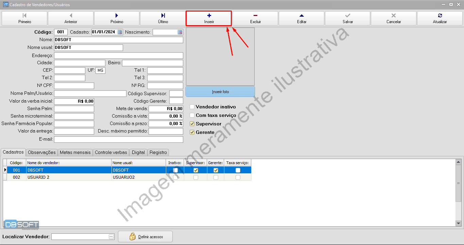This screenshot has width=464, height=245.
Task: Click the Meta de venda value field
Action: 166,109
